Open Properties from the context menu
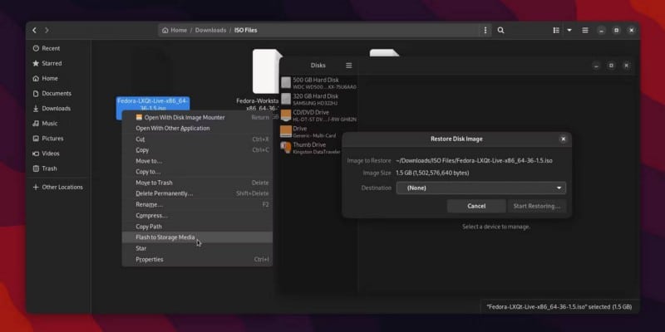This screenshot has width=665, height=332. click(x=197, y=259)
